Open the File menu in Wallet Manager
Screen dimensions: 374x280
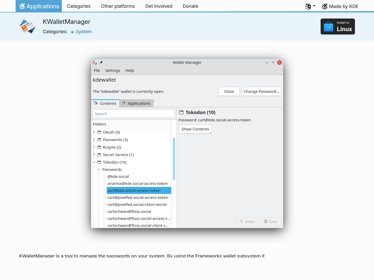[x=97, y=71]
